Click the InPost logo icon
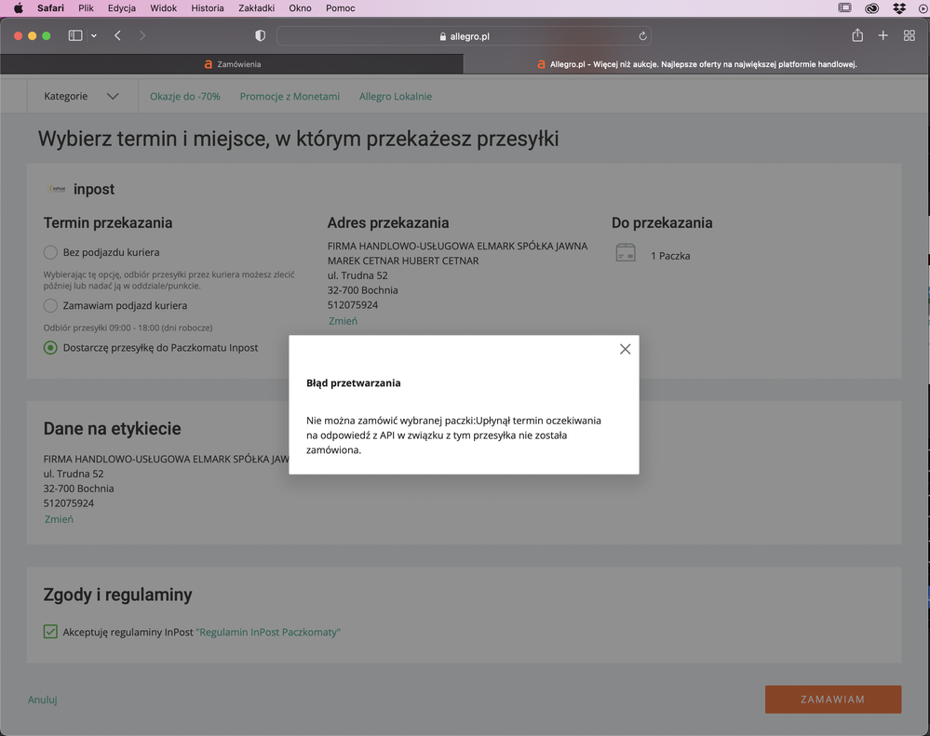 coord(57,189)
